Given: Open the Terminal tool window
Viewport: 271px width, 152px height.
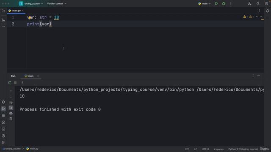Looking at the screenshot, I should click(3, 129).
